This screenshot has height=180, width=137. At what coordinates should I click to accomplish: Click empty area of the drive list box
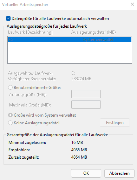(x=70, y=53)
